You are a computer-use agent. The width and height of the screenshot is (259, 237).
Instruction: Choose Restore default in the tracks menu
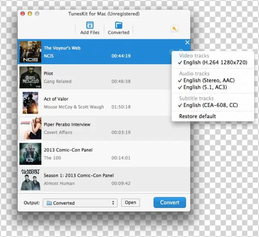[198, 116]
